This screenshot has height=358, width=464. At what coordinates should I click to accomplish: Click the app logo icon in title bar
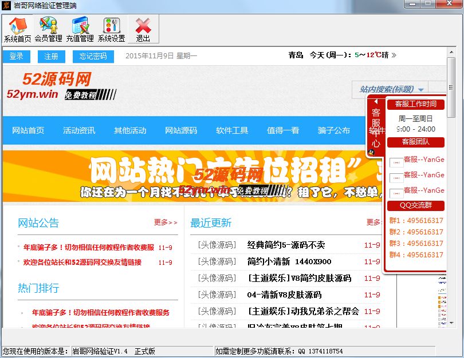coord(6,5)
